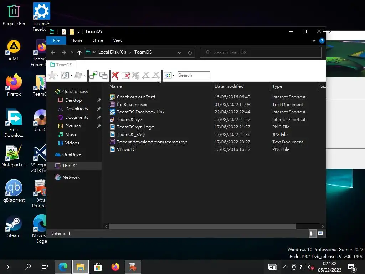Open the notification center with badge
The height and width of the screenshot is (274, 365).
pyautogui.click(x=351, y=268)
